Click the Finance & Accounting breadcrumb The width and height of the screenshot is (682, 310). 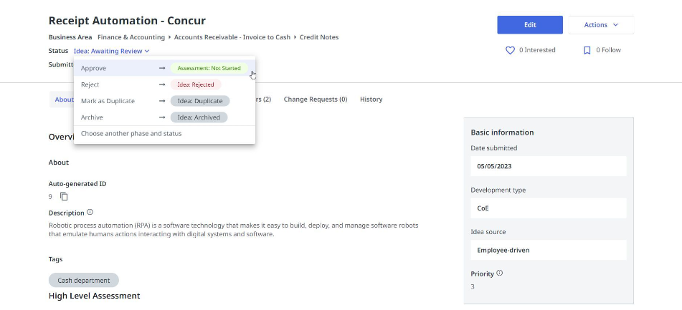(x=131, y=37)
